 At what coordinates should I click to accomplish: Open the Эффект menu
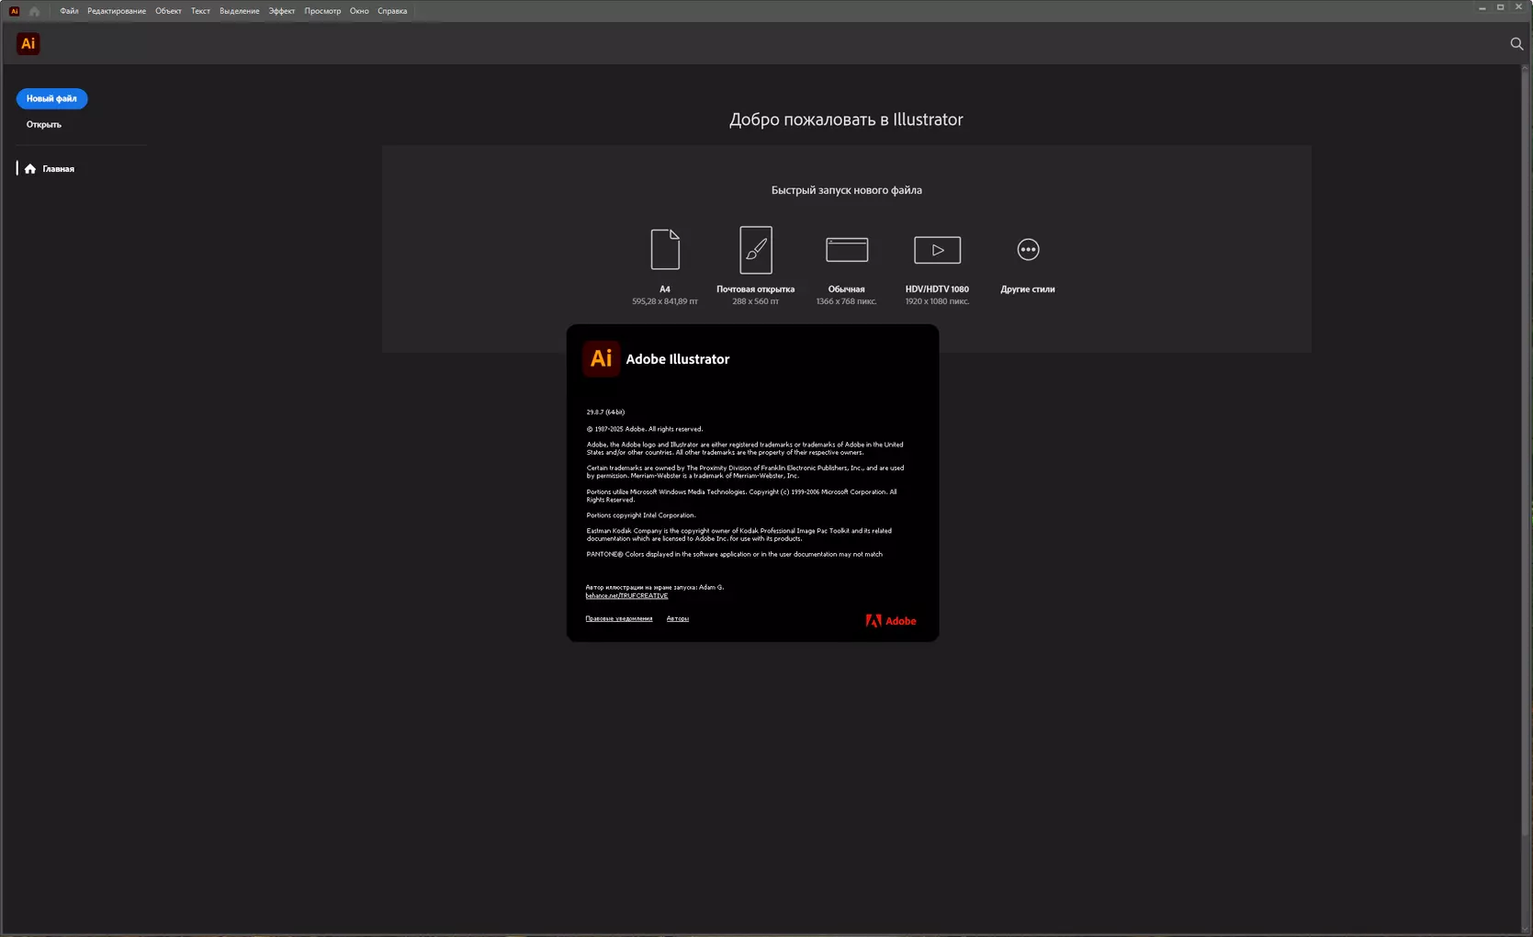point(282,11)
